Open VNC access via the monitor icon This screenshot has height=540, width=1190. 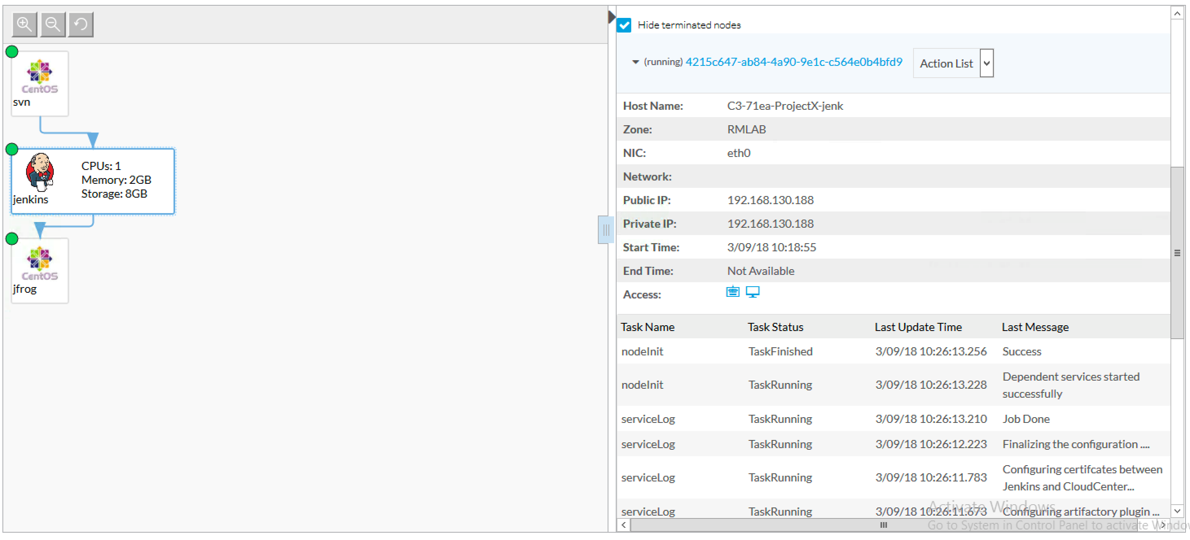click(x=753, y=292)
